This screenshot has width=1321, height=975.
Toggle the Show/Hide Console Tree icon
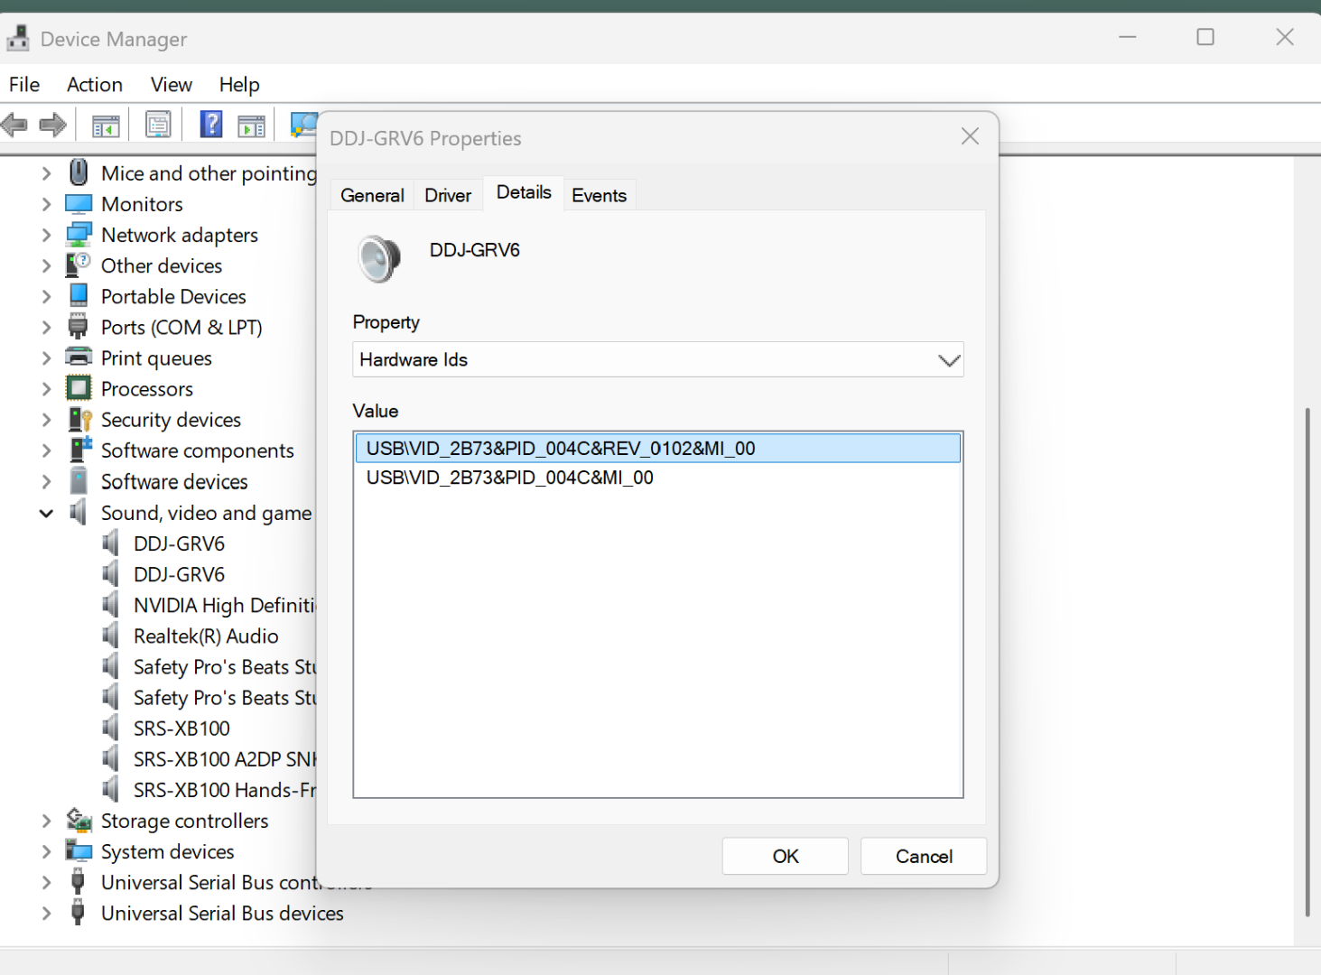point(106,125)
